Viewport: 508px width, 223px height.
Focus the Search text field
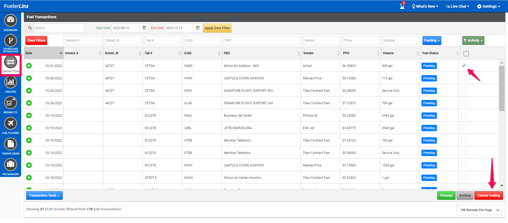click(59, 28)
